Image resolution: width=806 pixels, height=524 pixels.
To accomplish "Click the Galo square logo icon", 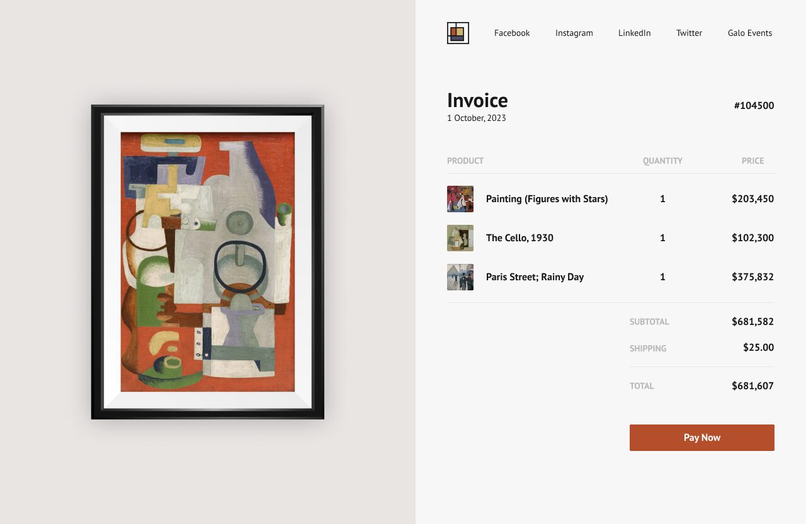I will click(x=458, y=33).
